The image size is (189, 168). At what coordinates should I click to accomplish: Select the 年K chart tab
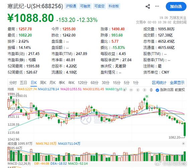[71, 83]
